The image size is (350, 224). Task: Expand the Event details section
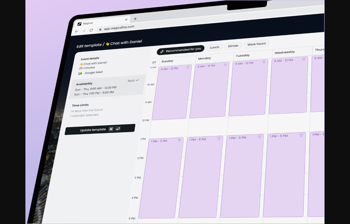[x=90, y=58]
